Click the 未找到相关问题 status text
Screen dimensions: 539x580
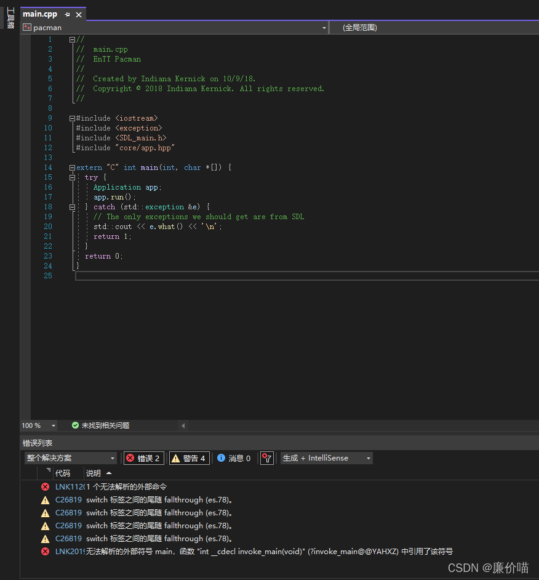[x=105, y=425]
